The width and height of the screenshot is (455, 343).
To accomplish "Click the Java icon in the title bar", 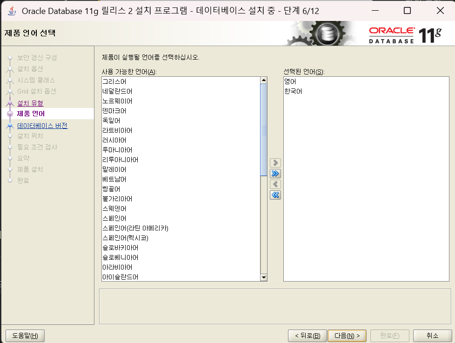I will pos(12,11).
